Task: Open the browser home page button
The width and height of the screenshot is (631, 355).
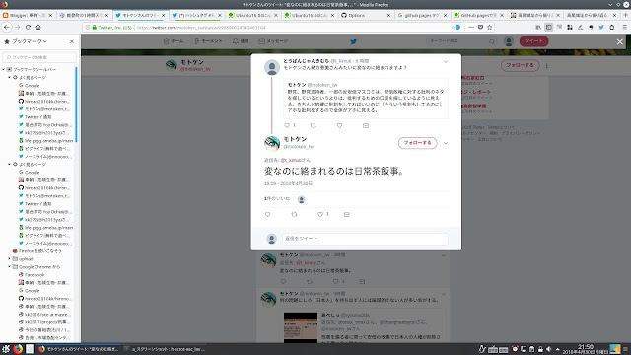Action: point(38,27)
